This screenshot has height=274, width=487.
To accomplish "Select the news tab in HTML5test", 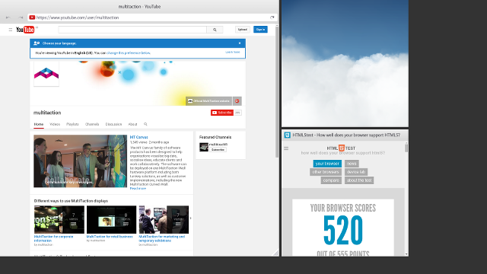I will coord(352,164).
